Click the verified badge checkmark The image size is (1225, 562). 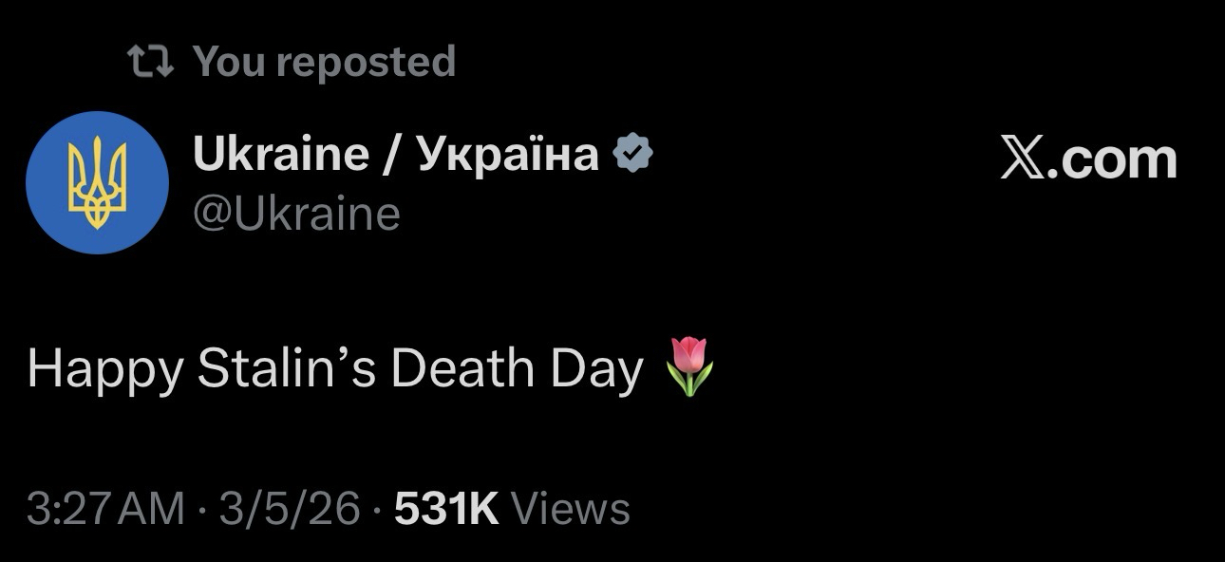click(633, 154)
